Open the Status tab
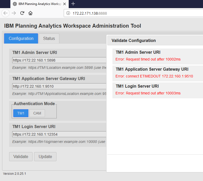The width and height of the screenshot is (203, 181). tap(49, 38)
